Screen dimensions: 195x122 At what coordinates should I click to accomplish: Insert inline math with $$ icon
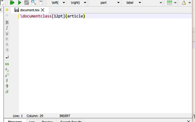point(7,64)
